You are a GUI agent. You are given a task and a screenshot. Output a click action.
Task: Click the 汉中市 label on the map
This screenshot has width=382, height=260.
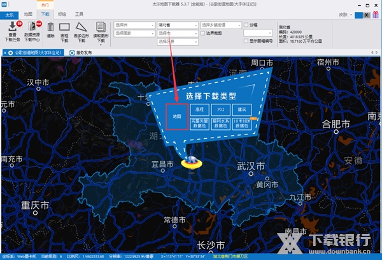[38, 82]
